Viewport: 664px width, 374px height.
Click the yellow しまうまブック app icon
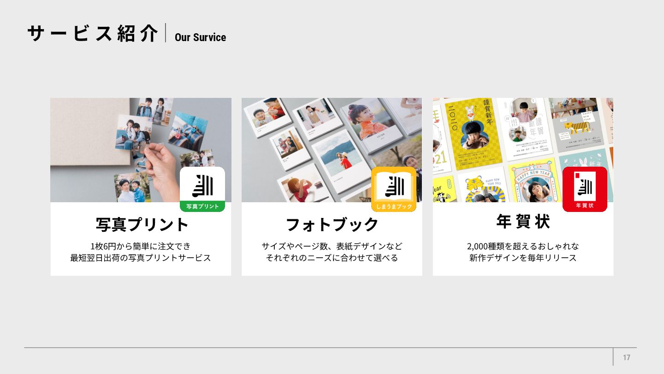pos(394,189)
